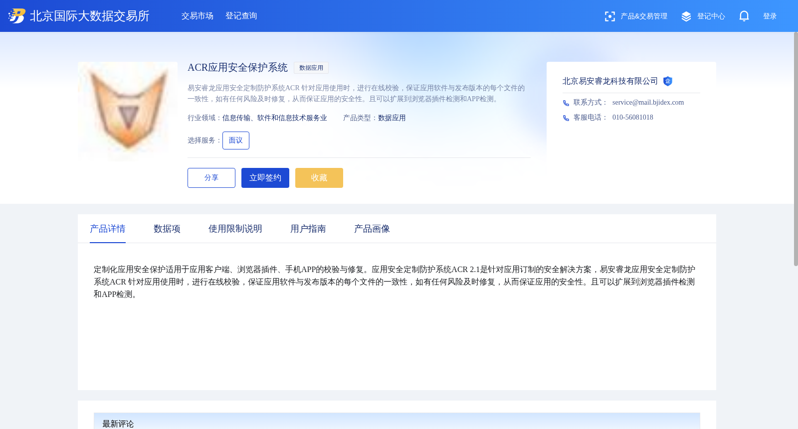Open 交易市场 menu item
The height and width of the screenshot is (429, 798).
198,16
